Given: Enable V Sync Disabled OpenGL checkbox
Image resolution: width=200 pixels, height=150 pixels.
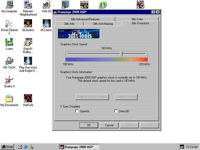Looking at the screenshot, I should pyautogui.click(x=77, y=111).
